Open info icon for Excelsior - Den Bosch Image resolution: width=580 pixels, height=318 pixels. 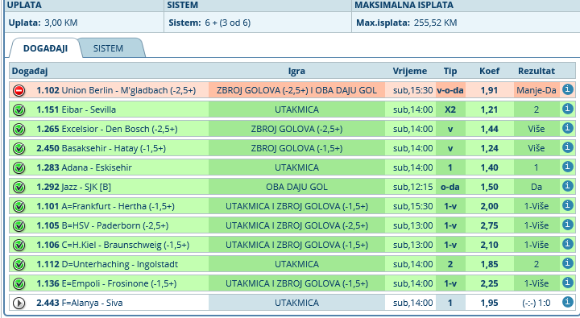point(568,128)
